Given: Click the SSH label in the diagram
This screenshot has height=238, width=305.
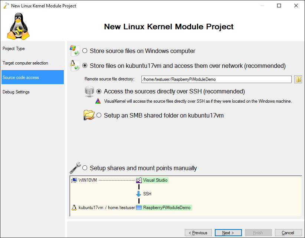Looking at the screenshot, I should (147, 194).
